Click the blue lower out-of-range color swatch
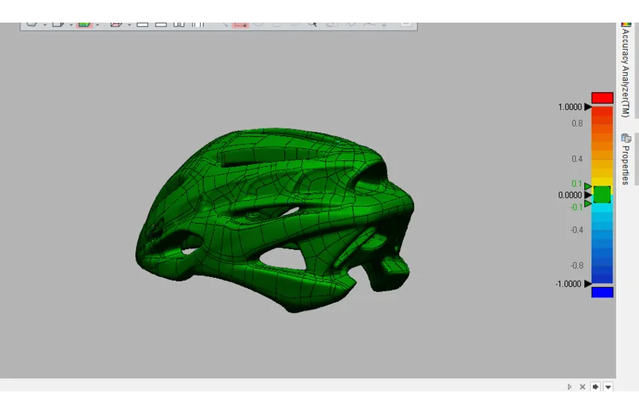Image resolution: width=639 pixels, height=414 pixels. 602,292
